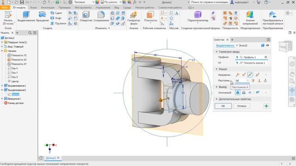
Task: Select the Zoom tool in navigation bar
Action: click(x=292, y=81)
